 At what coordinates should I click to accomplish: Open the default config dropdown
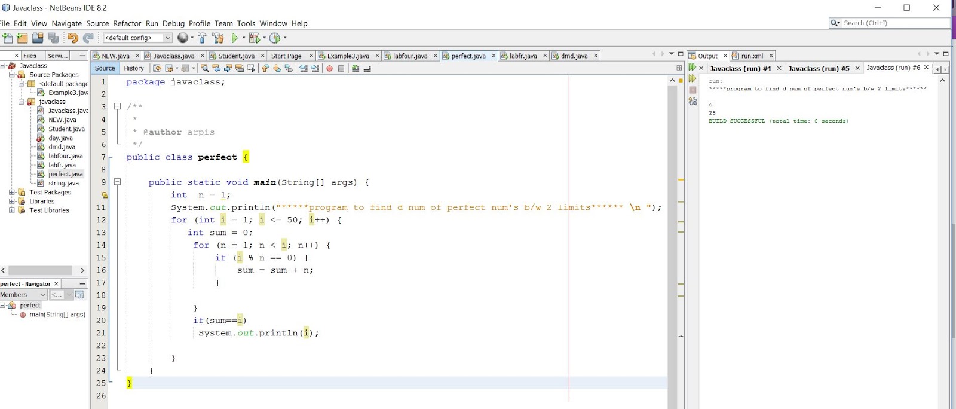click(x=137, y=38)
